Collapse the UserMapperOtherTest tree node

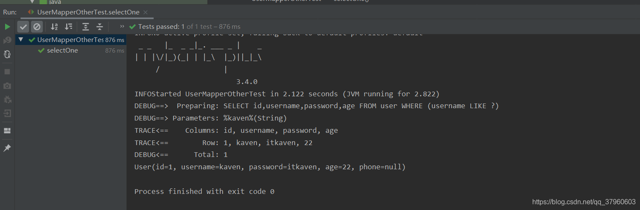pyautogui.click(x=20, y=40)
